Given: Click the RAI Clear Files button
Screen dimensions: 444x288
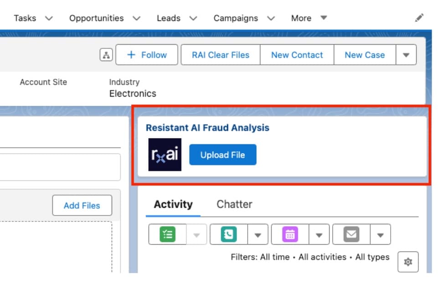Looking at the screenshot, I should 221,55.
